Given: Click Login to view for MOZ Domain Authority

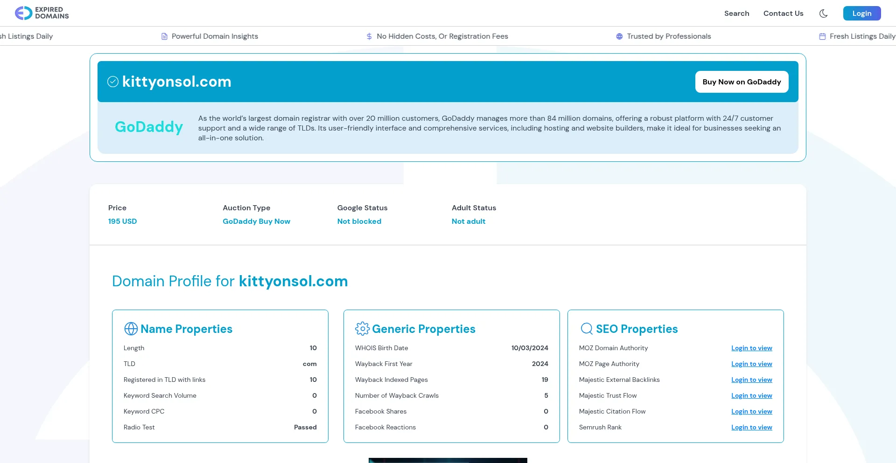Looking at the screenshot, I should (751, 348).
